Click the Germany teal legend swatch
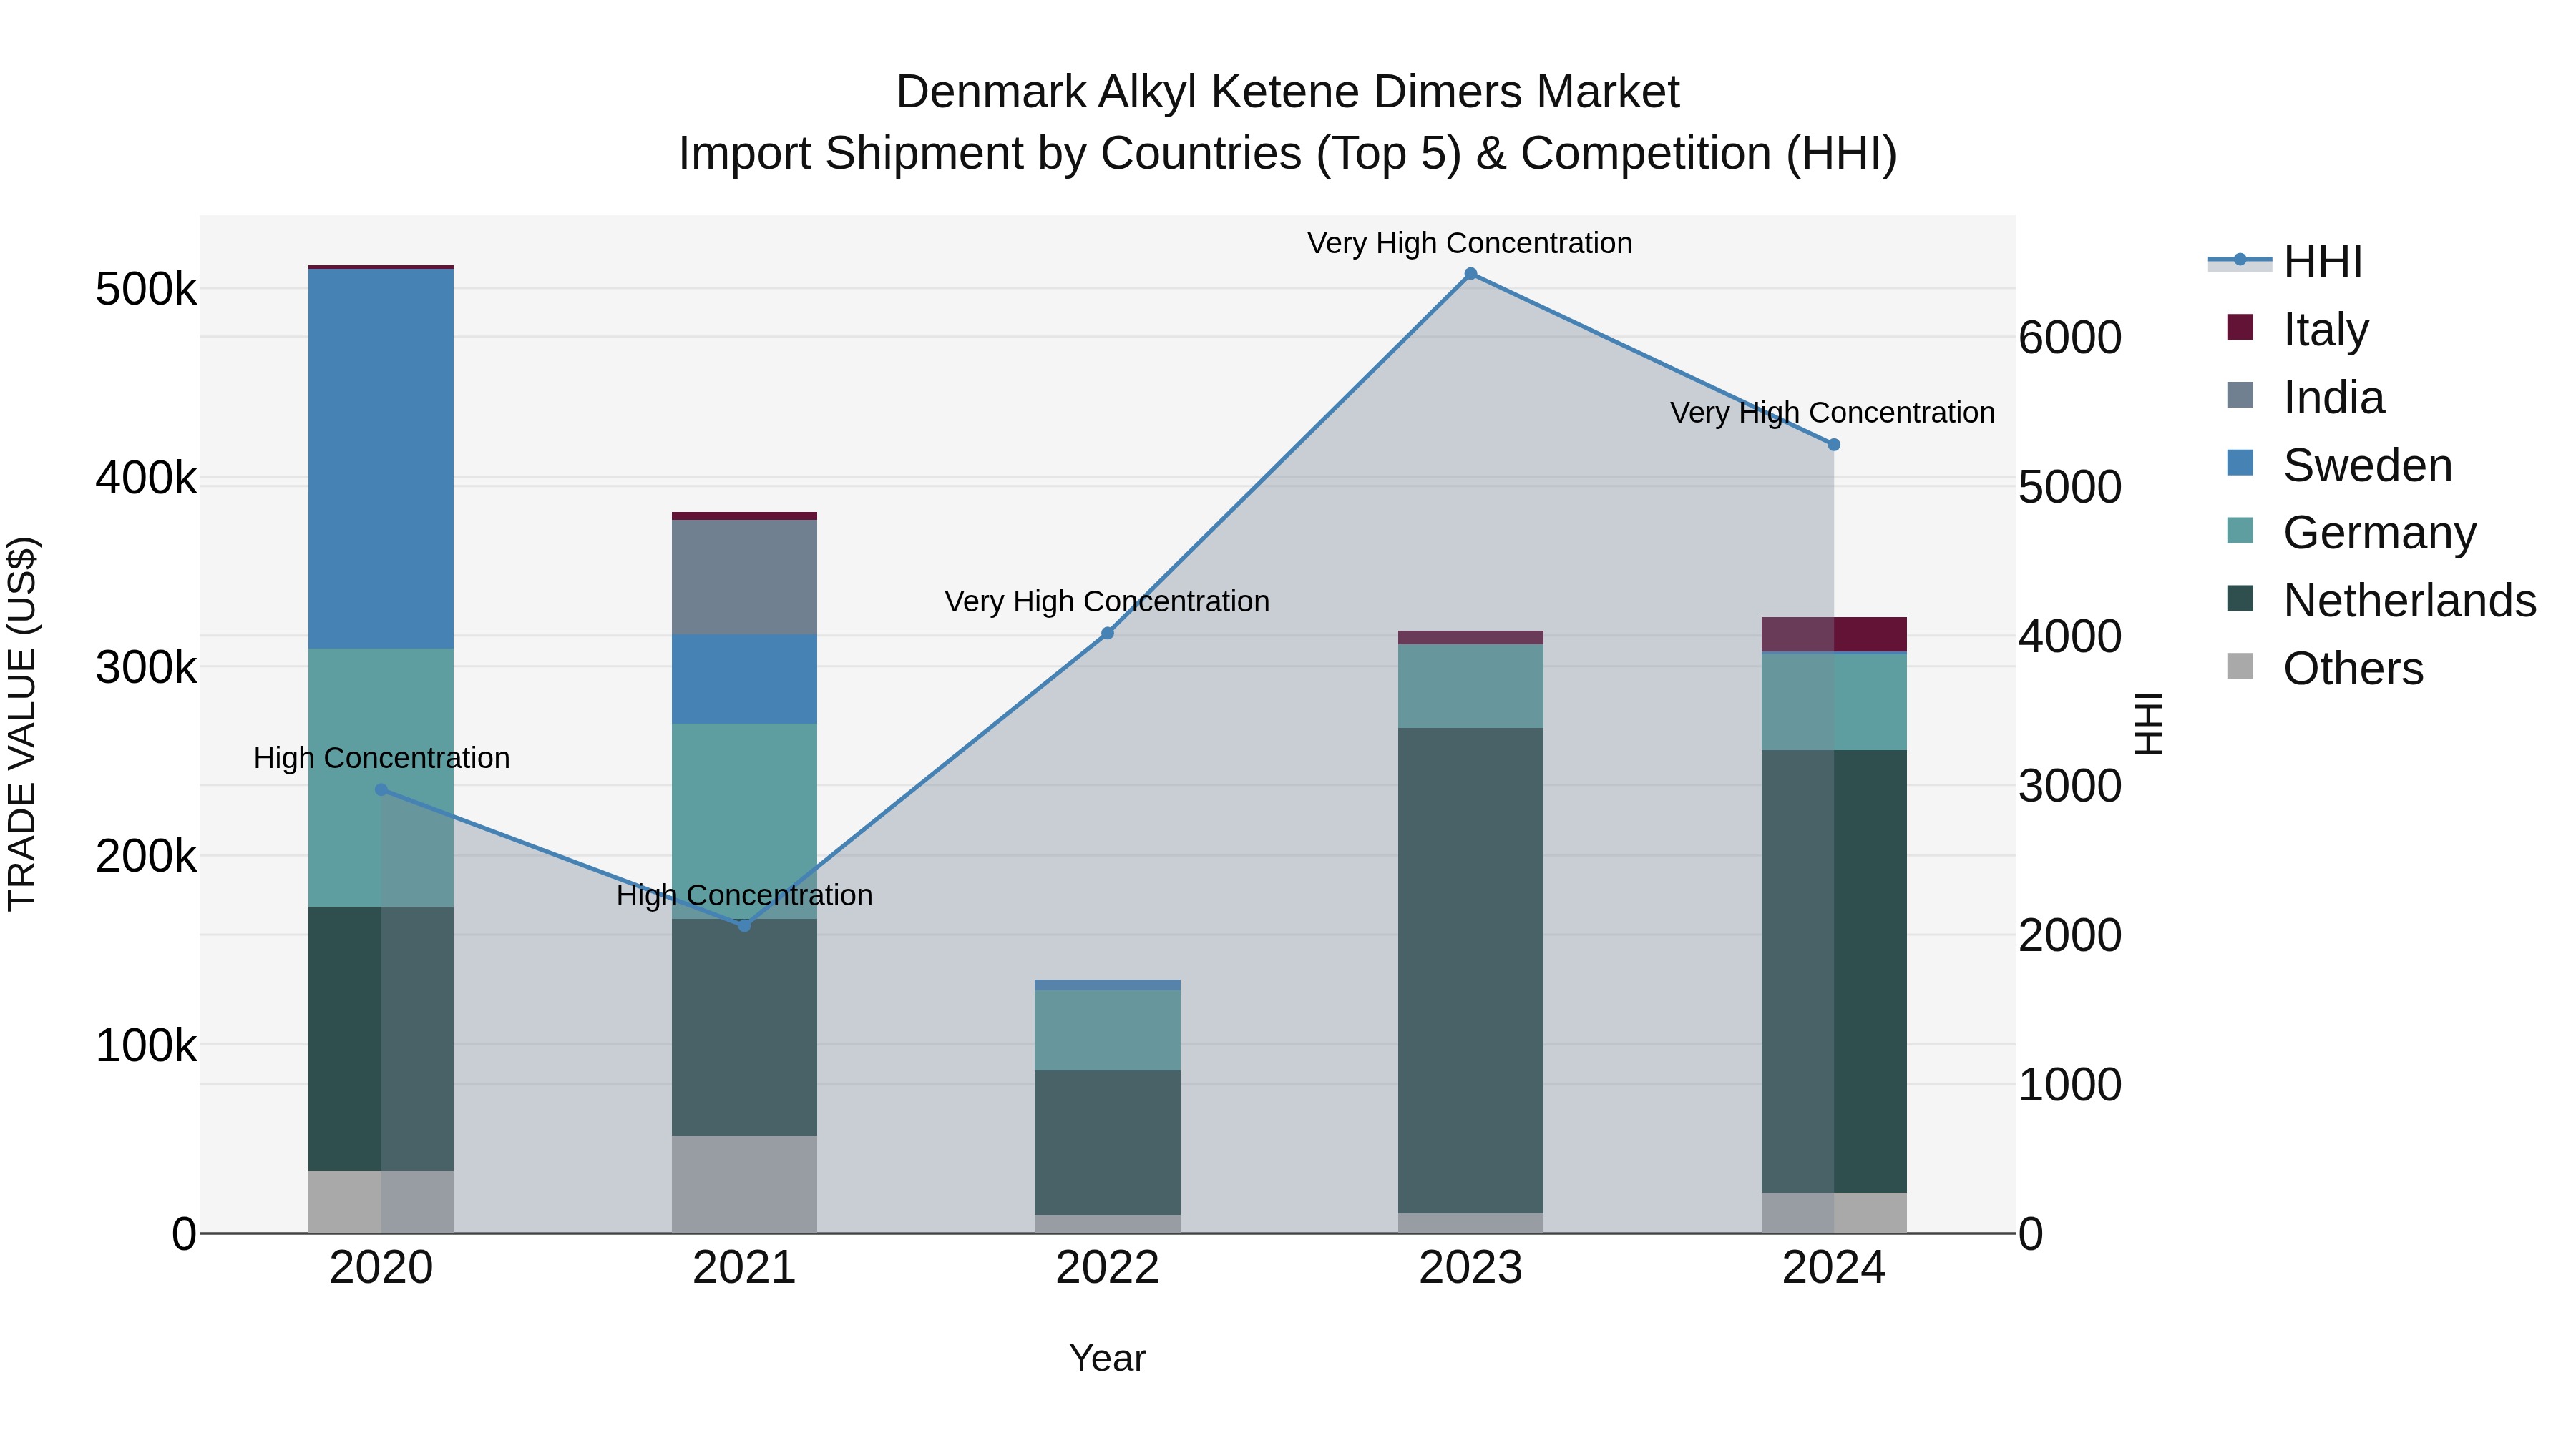This screenshot has width=2576, height=1448. click(2241, 531)
